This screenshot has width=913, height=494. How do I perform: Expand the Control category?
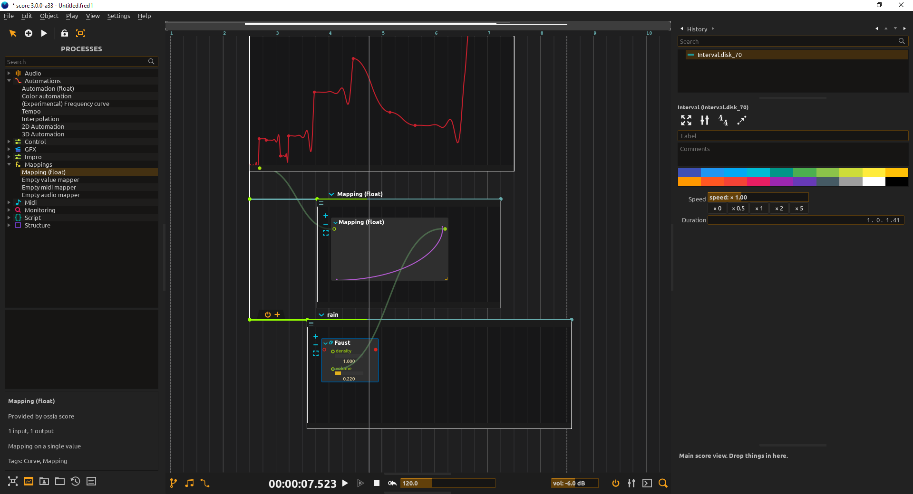[x=9, y=142]
